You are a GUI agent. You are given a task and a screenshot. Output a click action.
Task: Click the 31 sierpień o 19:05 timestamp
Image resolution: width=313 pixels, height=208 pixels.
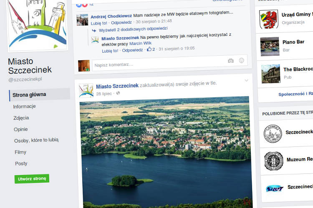177,49
